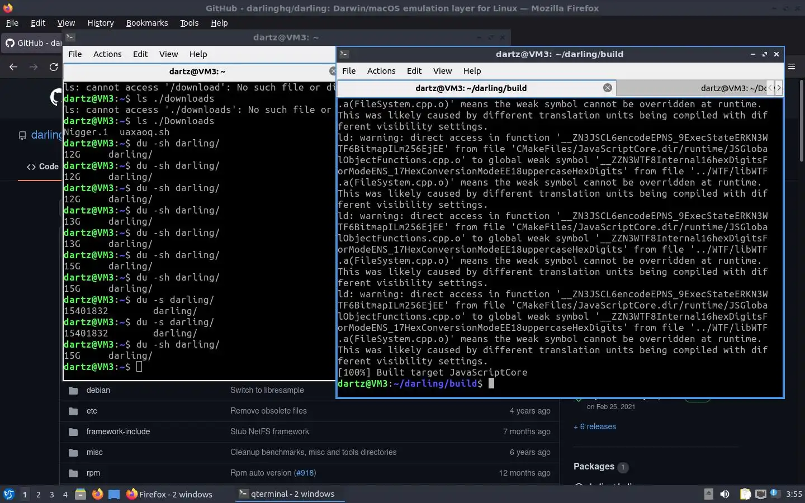Open the 'Stub NetFS framework' commit message

[269, 431]
